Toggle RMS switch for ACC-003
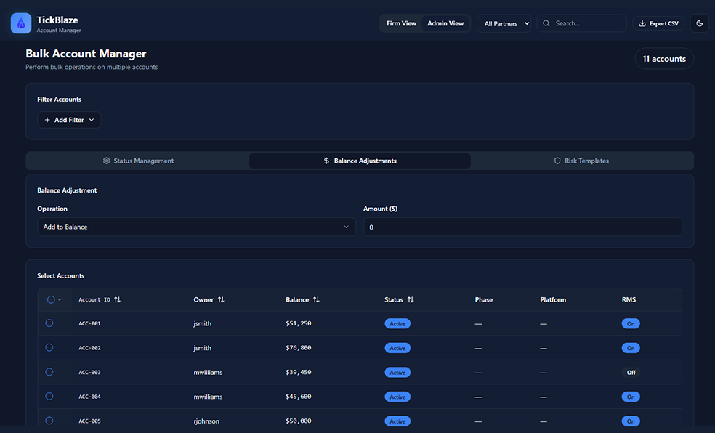715x433 pixels. [631, 372]
